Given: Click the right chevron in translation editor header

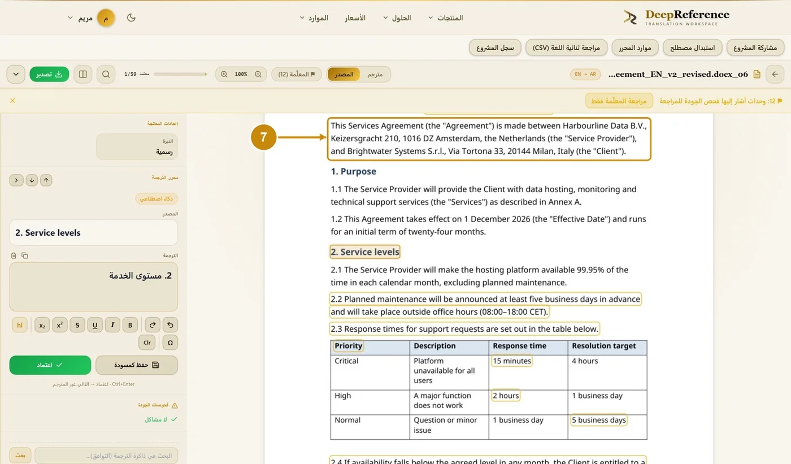Looking at the screenshot, I should tap(16, 180).
